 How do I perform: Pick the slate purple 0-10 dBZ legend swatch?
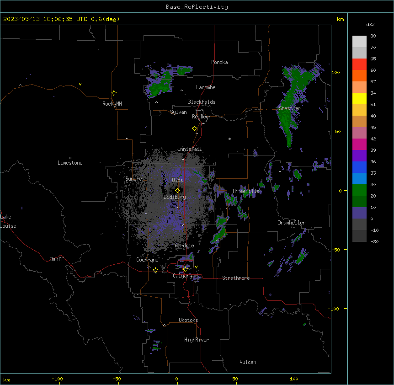[359, 213]
